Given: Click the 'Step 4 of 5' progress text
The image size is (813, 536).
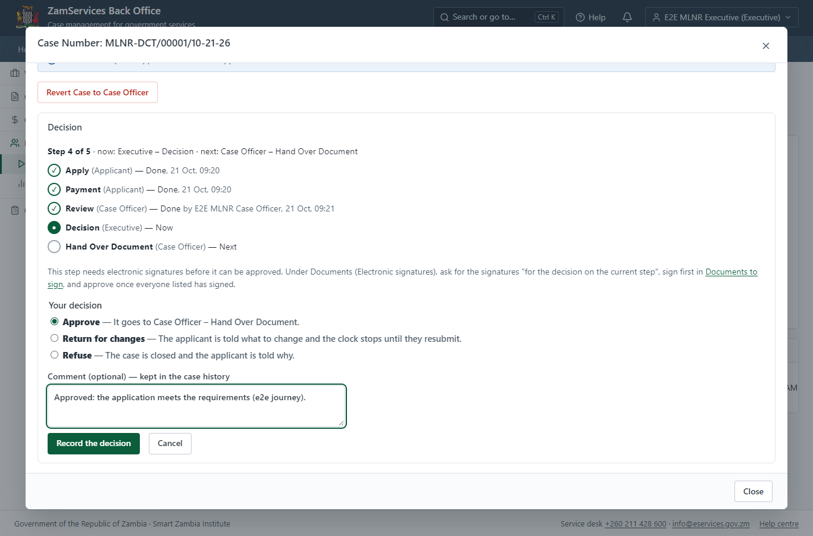Looking at the screenshot, I should (x=69, y=151).
